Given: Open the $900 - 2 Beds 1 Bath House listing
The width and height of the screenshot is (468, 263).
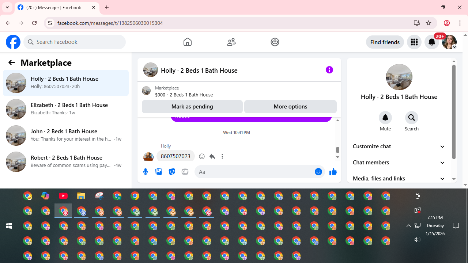Looking at the screenshot, I should click(x=184, y=95).
